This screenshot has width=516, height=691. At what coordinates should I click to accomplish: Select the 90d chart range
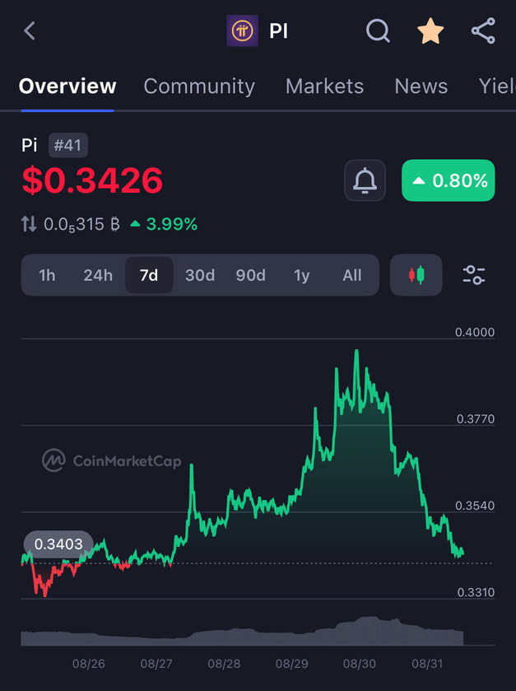click(x=250, y=275)
